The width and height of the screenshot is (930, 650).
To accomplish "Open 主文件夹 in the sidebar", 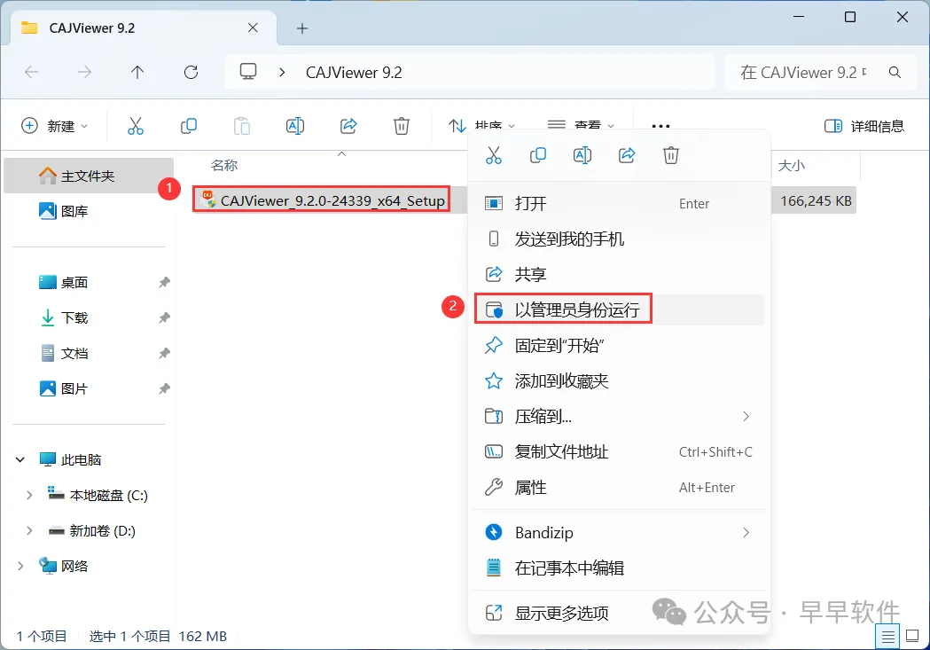I will 89,176.
